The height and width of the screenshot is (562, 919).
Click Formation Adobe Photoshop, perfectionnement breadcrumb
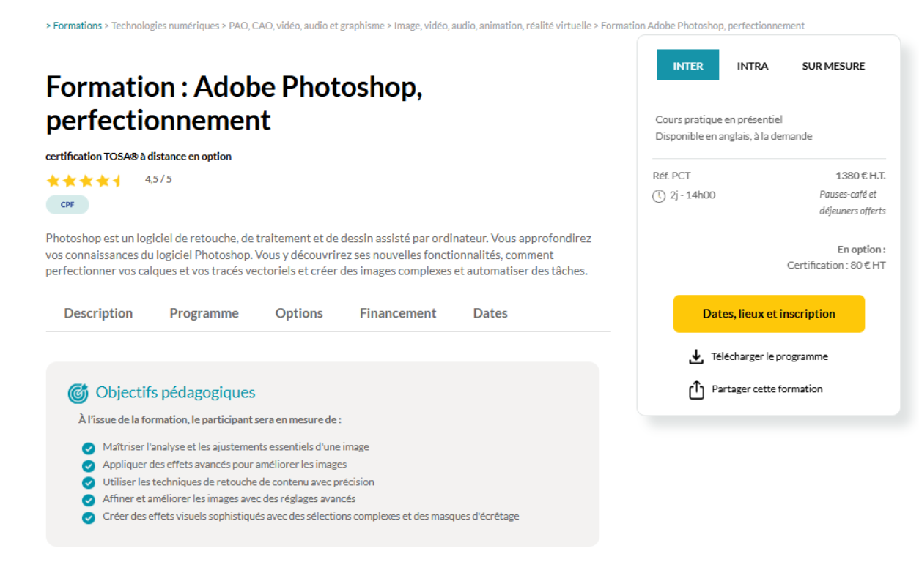[x=703, y=26]
